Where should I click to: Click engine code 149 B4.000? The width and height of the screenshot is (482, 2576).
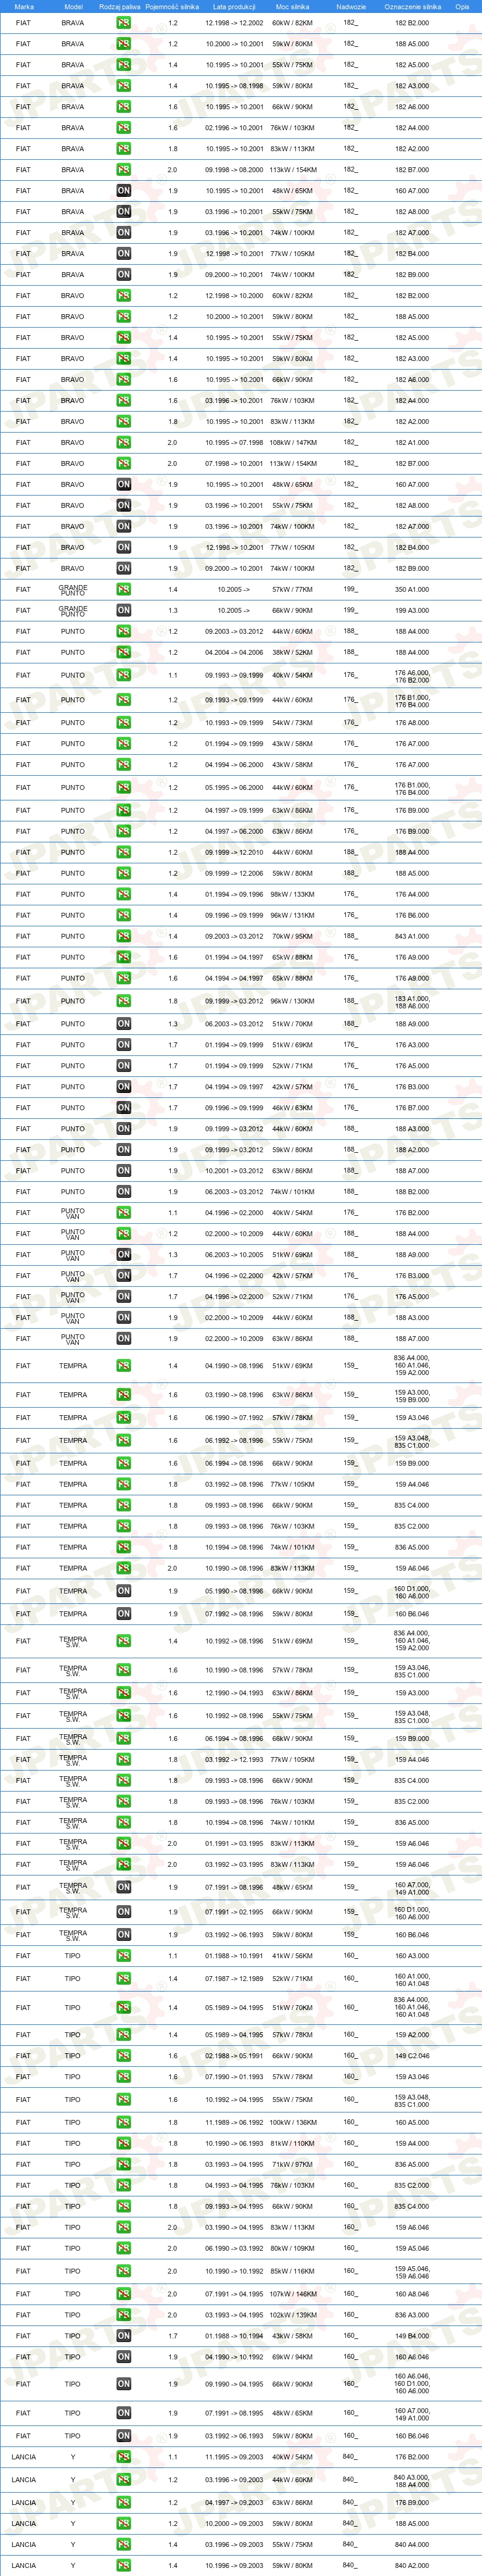click(x=412, y=2336)
